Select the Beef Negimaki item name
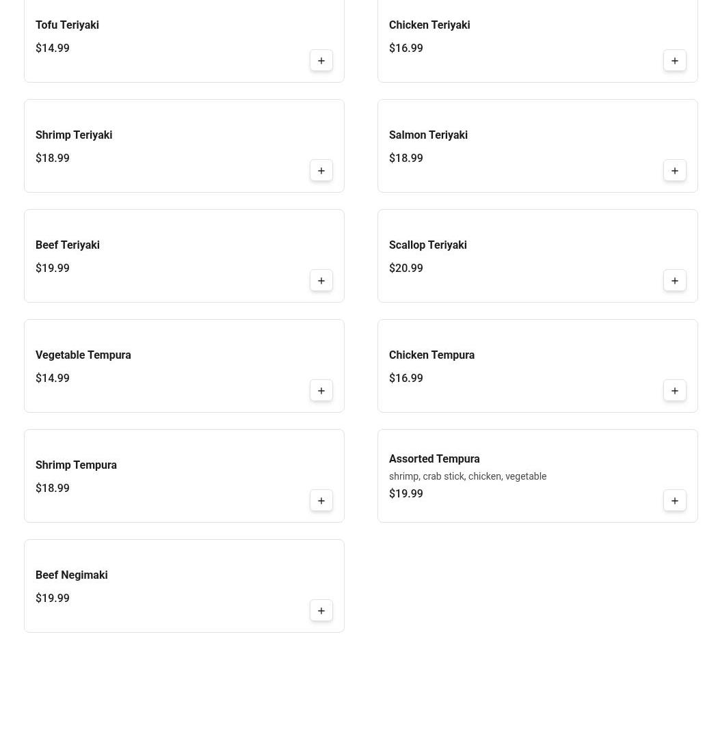The height and width of the screenshot is (740, 718). coord(71,575)
